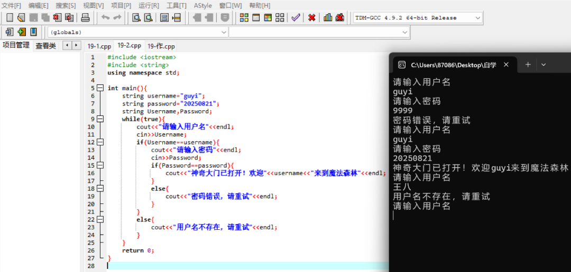Screen dimensions: 571x272
Task: Click the Find magnifier icon
Action: coord(136,17)
